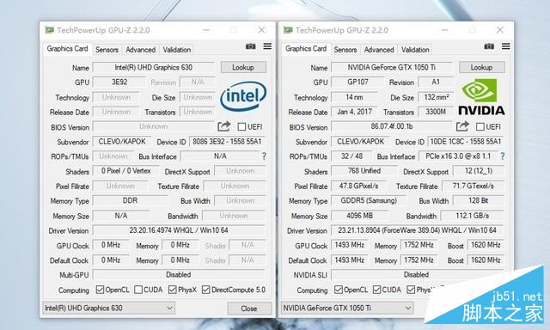Click the Intel logo
Screen dimensions: 550x330
[243, 96]
